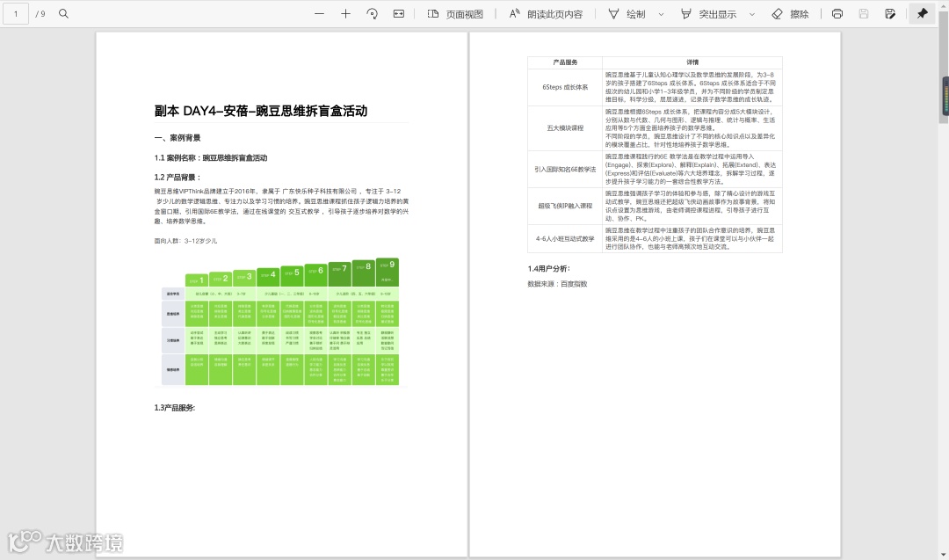Select the 擦除 eraser tool
Viewport: 949px width, 560px height.
791,14
